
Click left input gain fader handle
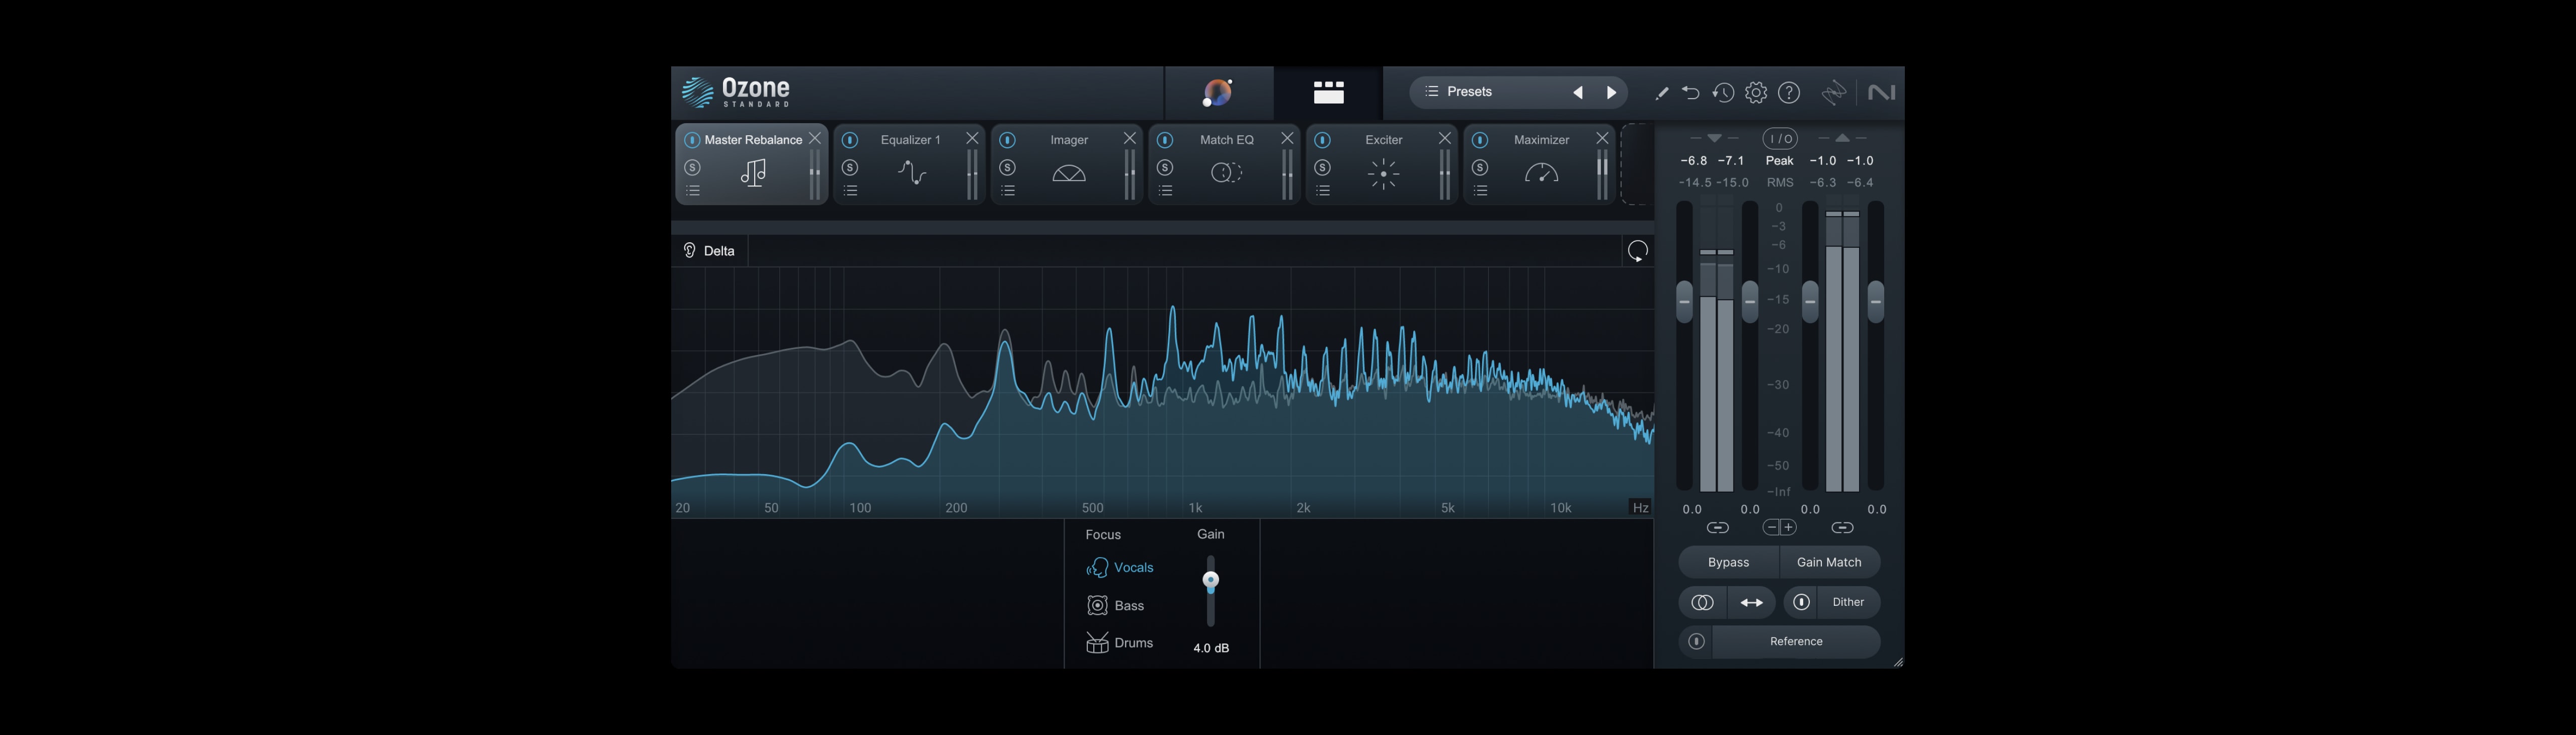[1684, 302]
